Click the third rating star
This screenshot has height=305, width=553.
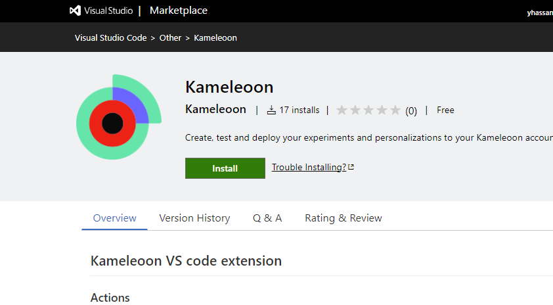(x=368, y=110)
